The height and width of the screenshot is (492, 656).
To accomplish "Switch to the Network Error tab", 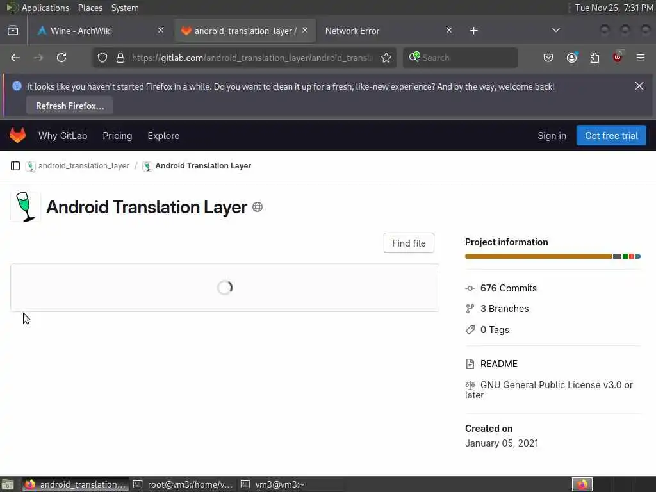I will [388, 31].
